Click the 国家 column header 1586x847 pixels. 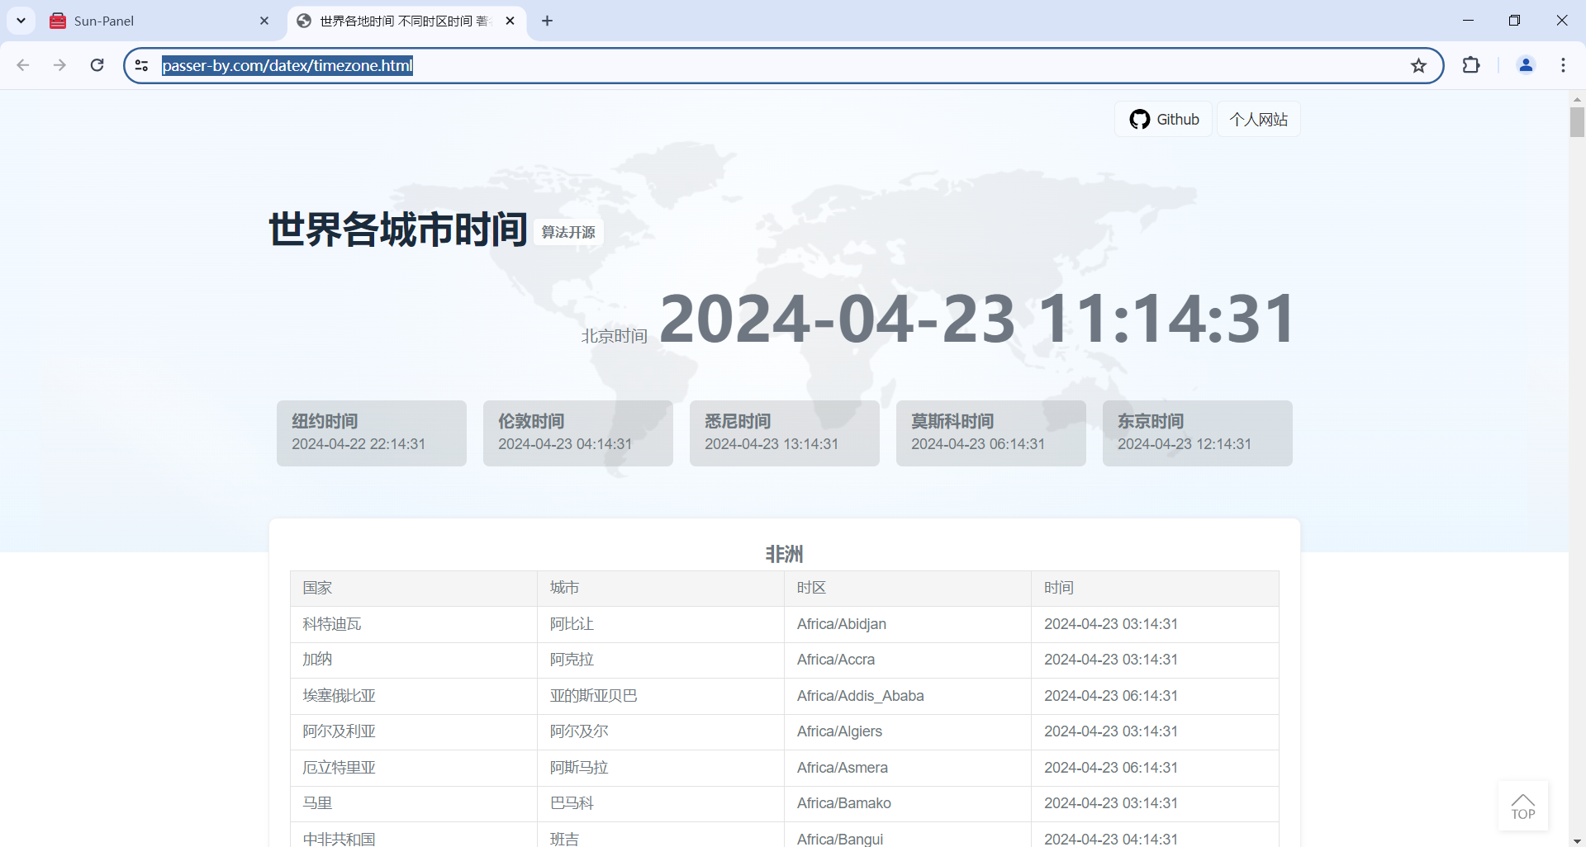(414, 588)
